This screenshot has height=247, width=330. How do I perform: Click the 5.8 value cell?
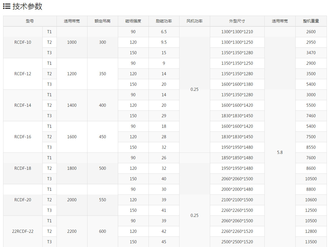click(x=280, y=152)
